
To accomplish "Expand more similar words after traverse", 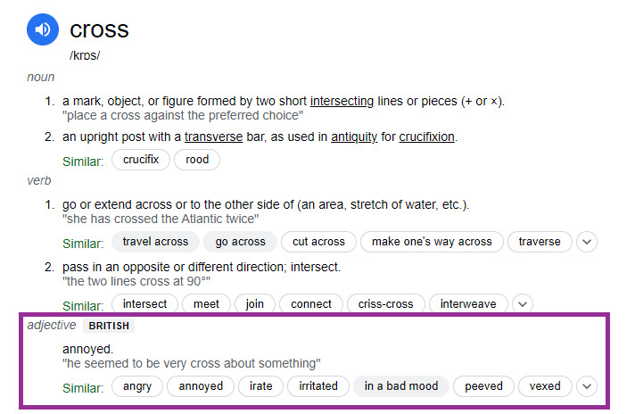I will click(x=586, y=242).
